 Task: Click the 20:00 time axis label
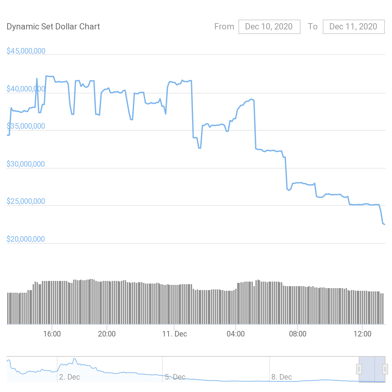tap(107, 334)
